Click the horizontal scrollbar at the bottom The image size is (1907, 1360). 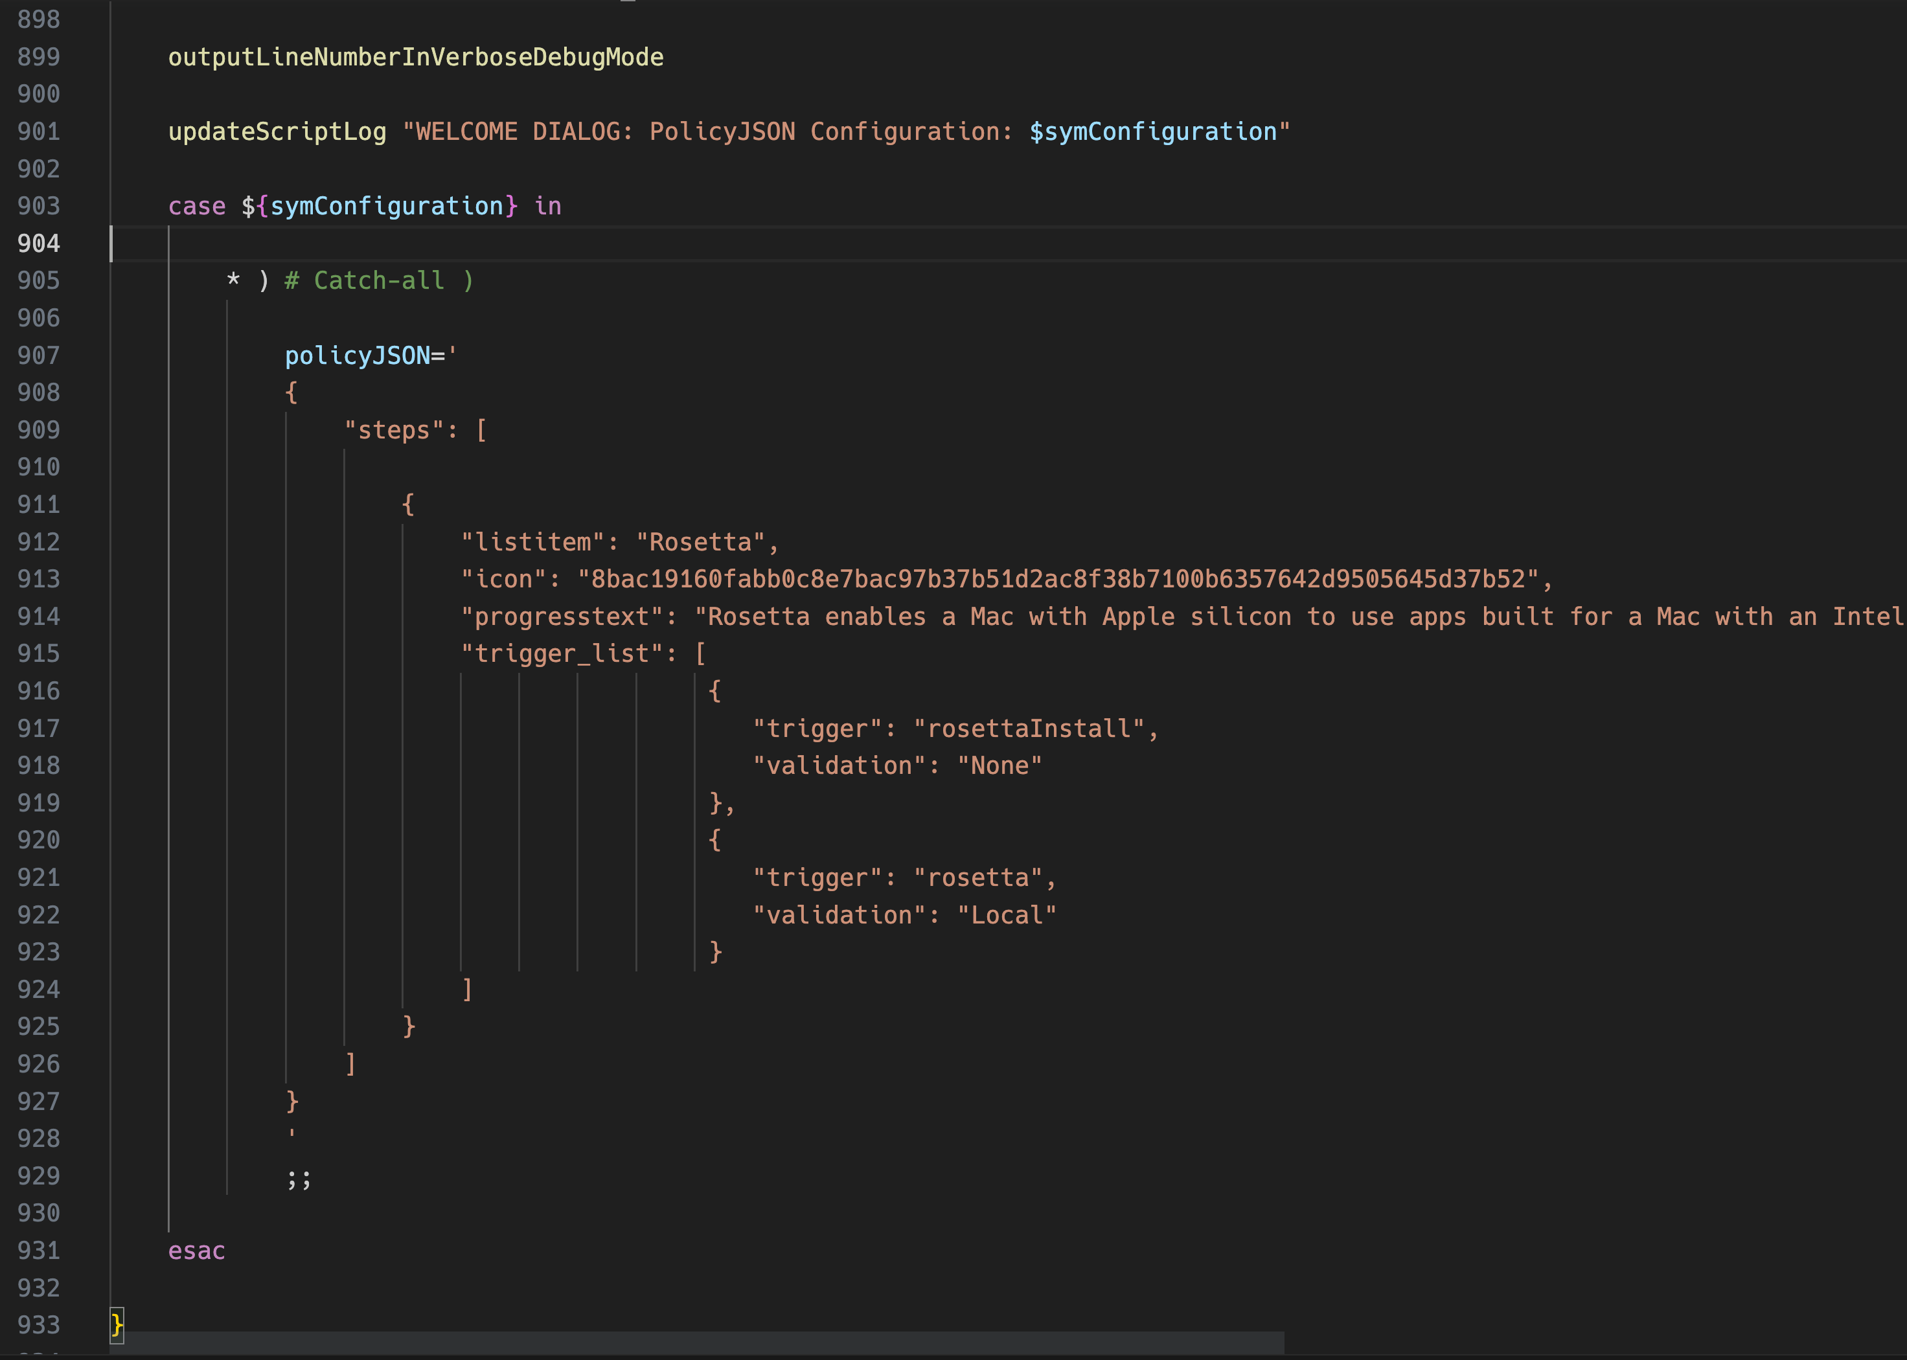pyautogui.click(x=695, y=1342)
